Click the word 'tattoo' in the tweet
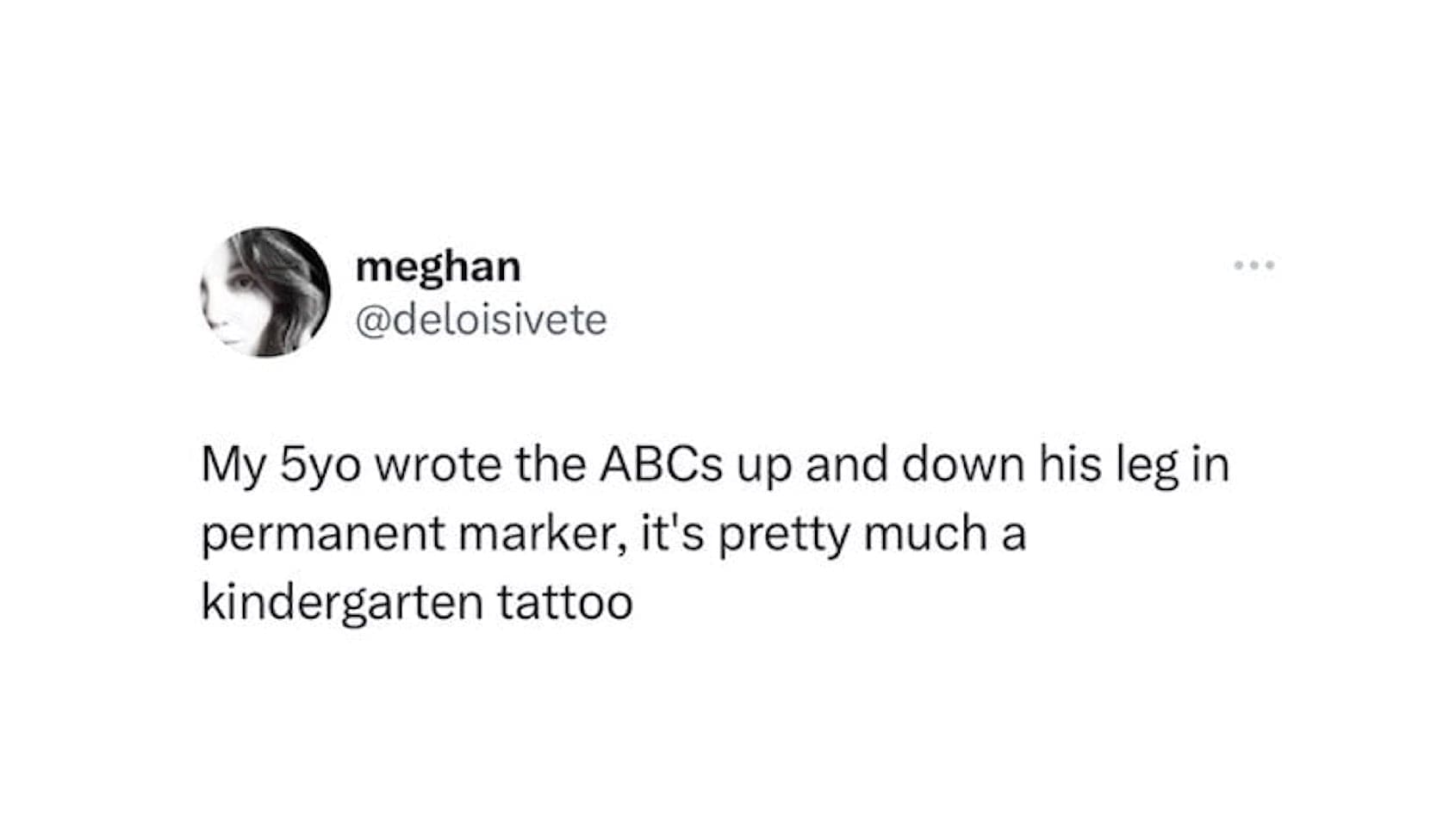Image resolution: width=1437 pixels, height=820 pixels. click(565, 602)
